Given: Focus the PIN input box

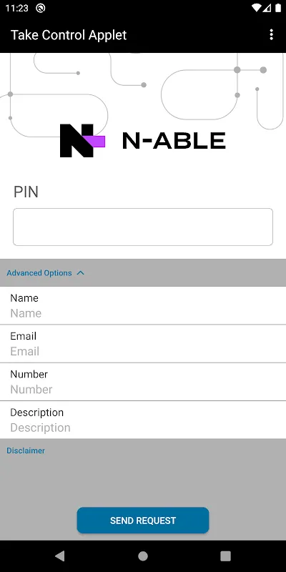Looking at the screenshot, I should coord(143,227).
